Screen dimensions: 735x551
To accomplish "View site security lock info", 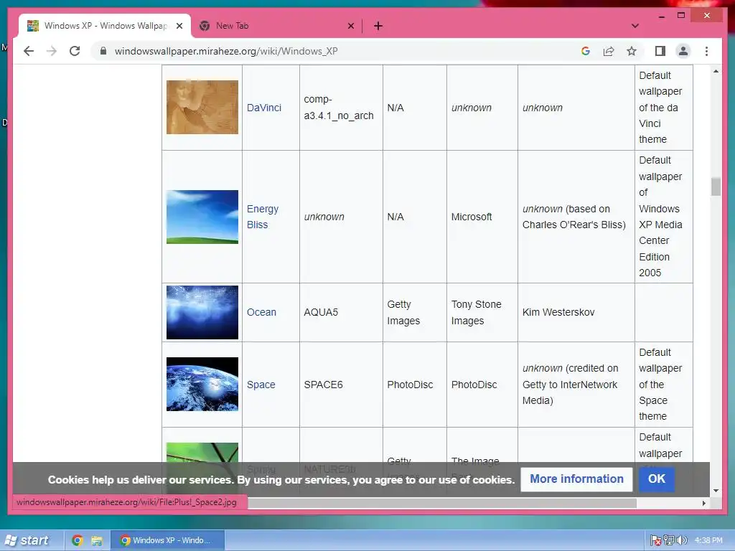I will (x=103, y=51).
